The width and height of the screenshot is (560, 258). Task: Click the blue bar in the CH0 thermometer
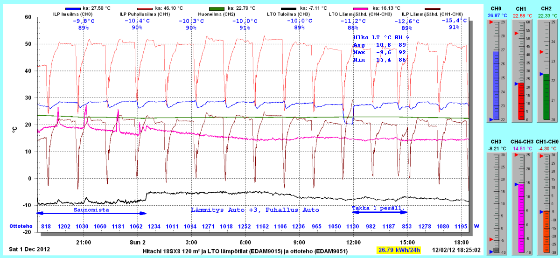(496, 84)
